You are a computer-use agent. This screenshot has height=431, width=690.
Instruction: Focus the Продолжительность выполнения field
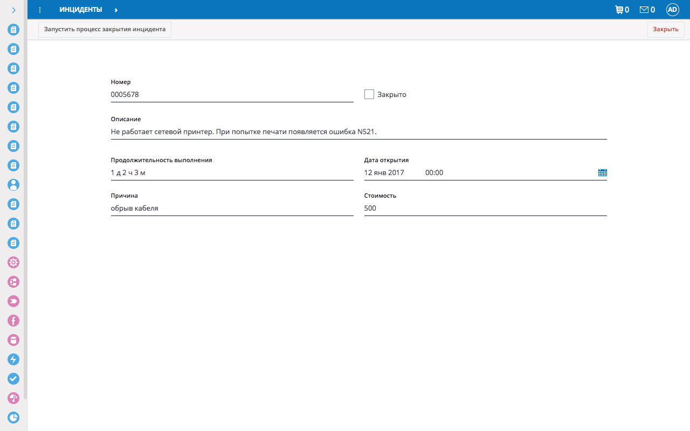(232, 173)
